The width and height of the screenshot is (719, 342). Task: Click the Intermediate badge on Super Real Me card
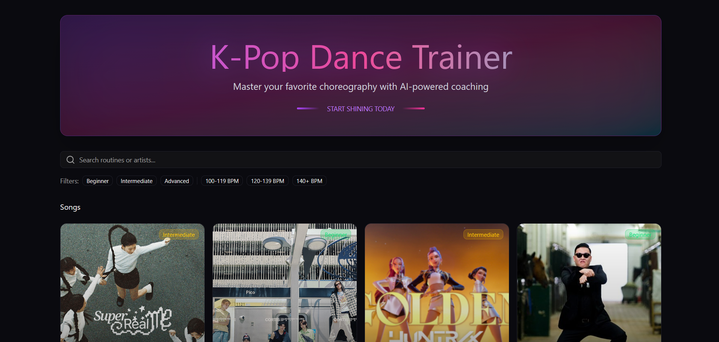[x=179, y=235]
